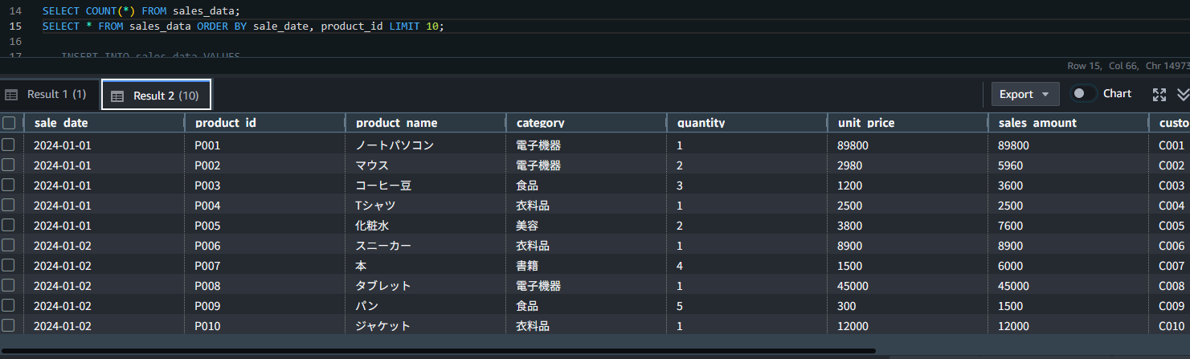Click customer cell C001
This screenshot has width=1190, height=359.
tap(1172, 145)
